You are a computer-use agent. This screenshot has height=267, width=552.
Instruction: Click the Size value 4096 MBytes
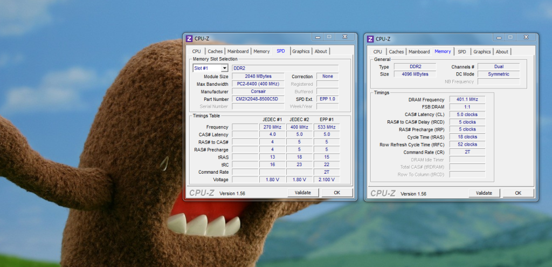point(415,74)
